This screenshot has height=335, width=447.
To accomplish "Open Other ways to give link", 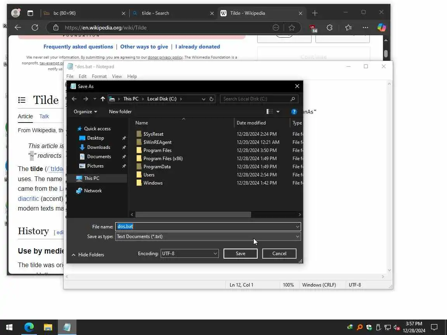I will pyautogui.click(x=144, y=47).
